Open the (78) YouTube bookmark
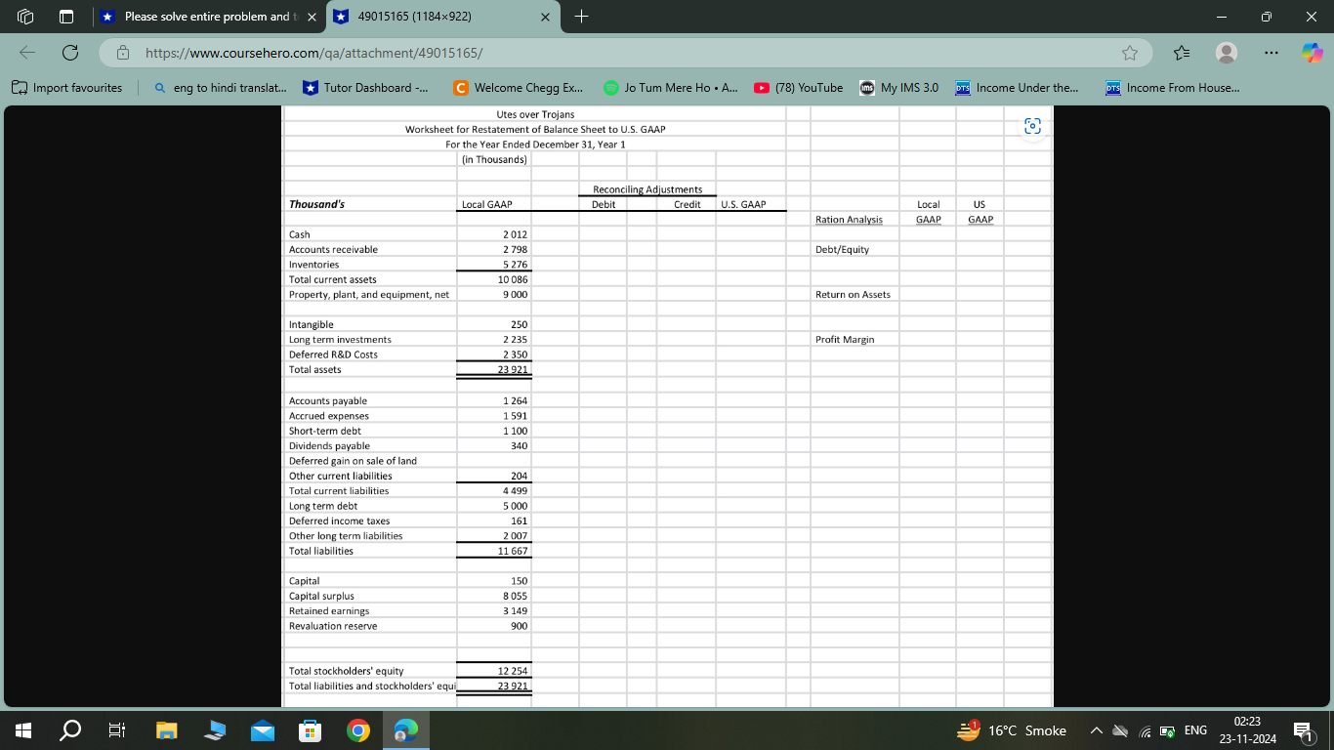 coord(798,87)
